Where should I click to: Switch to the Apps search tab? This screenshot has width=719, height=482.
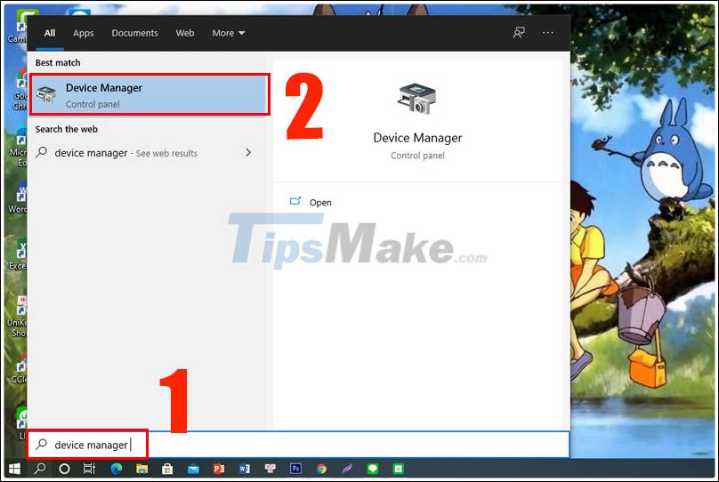click(x=83, y=33)
